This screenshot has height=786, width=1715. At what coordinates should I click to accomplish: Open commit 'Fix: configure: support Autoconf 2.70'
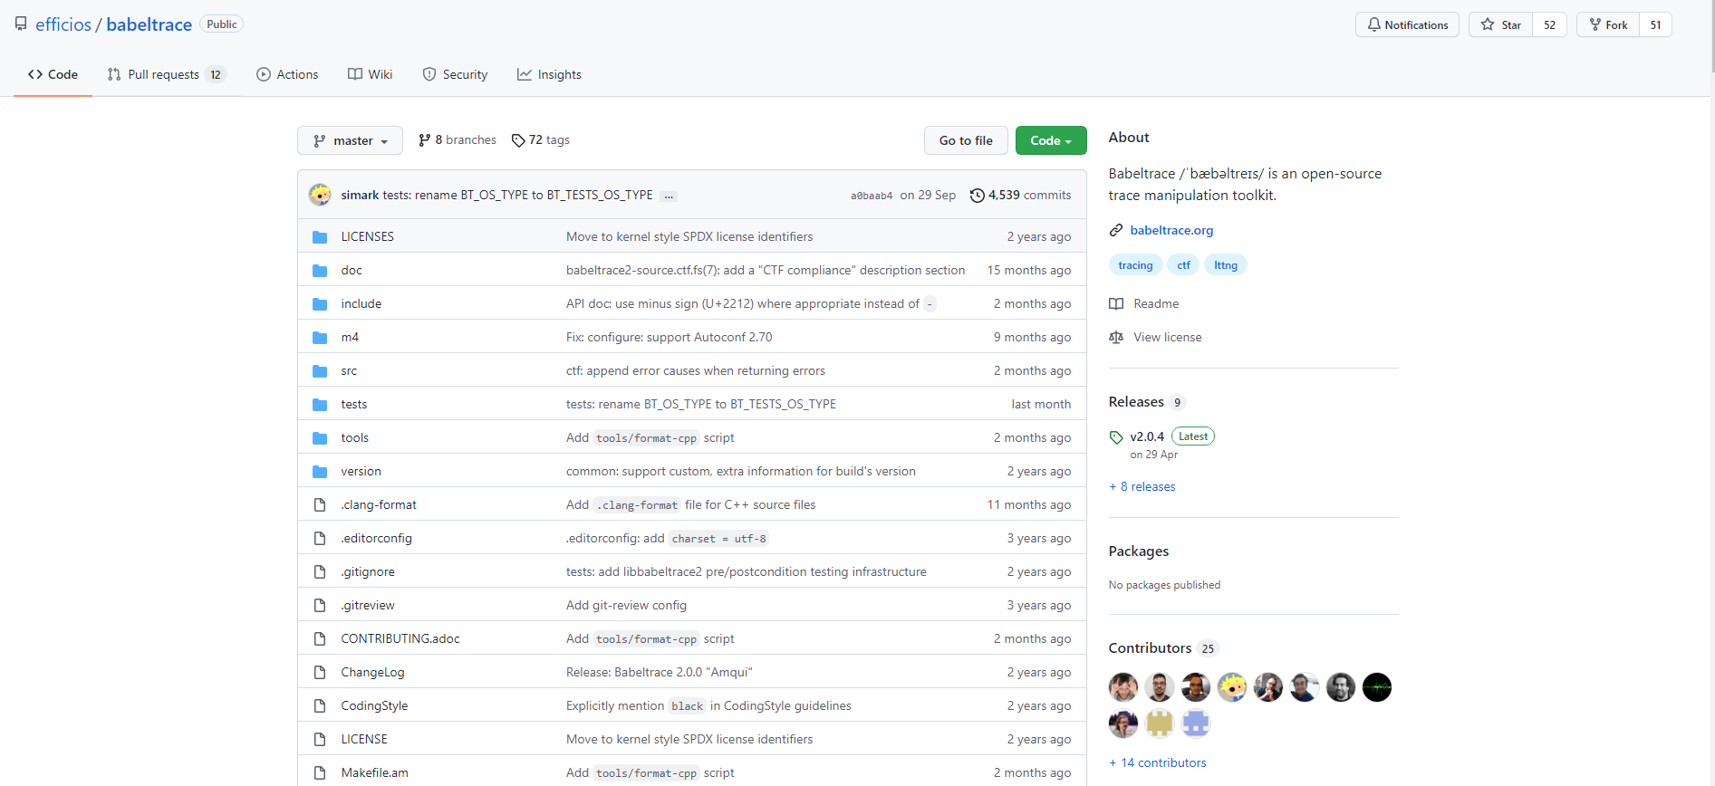[x=670, y=338]
